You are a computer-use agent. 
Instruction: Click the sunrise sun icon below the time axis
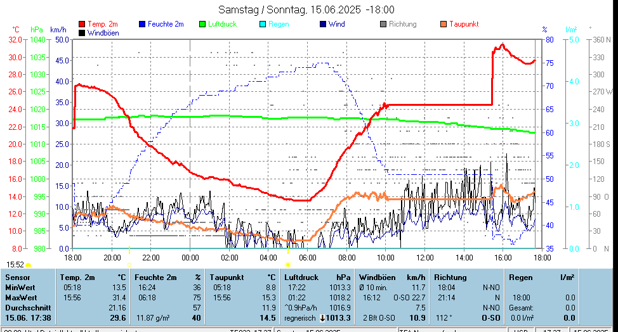click(288, 264)
